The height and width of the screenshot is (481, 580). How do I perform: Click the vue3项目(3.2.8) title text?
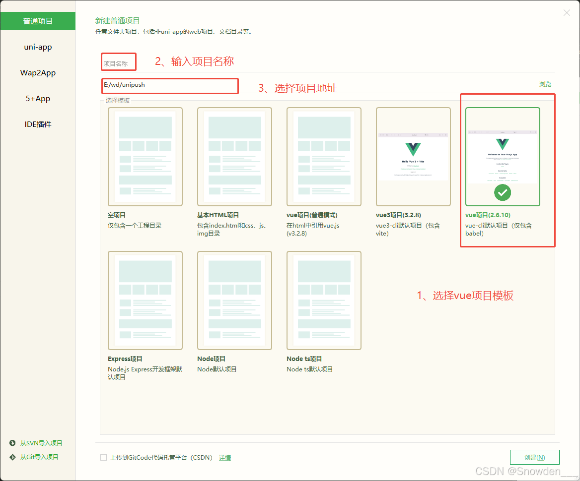pos(398,215)
